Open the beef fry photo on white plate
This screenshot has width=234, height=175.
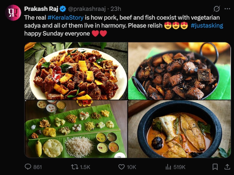point(76,71)
